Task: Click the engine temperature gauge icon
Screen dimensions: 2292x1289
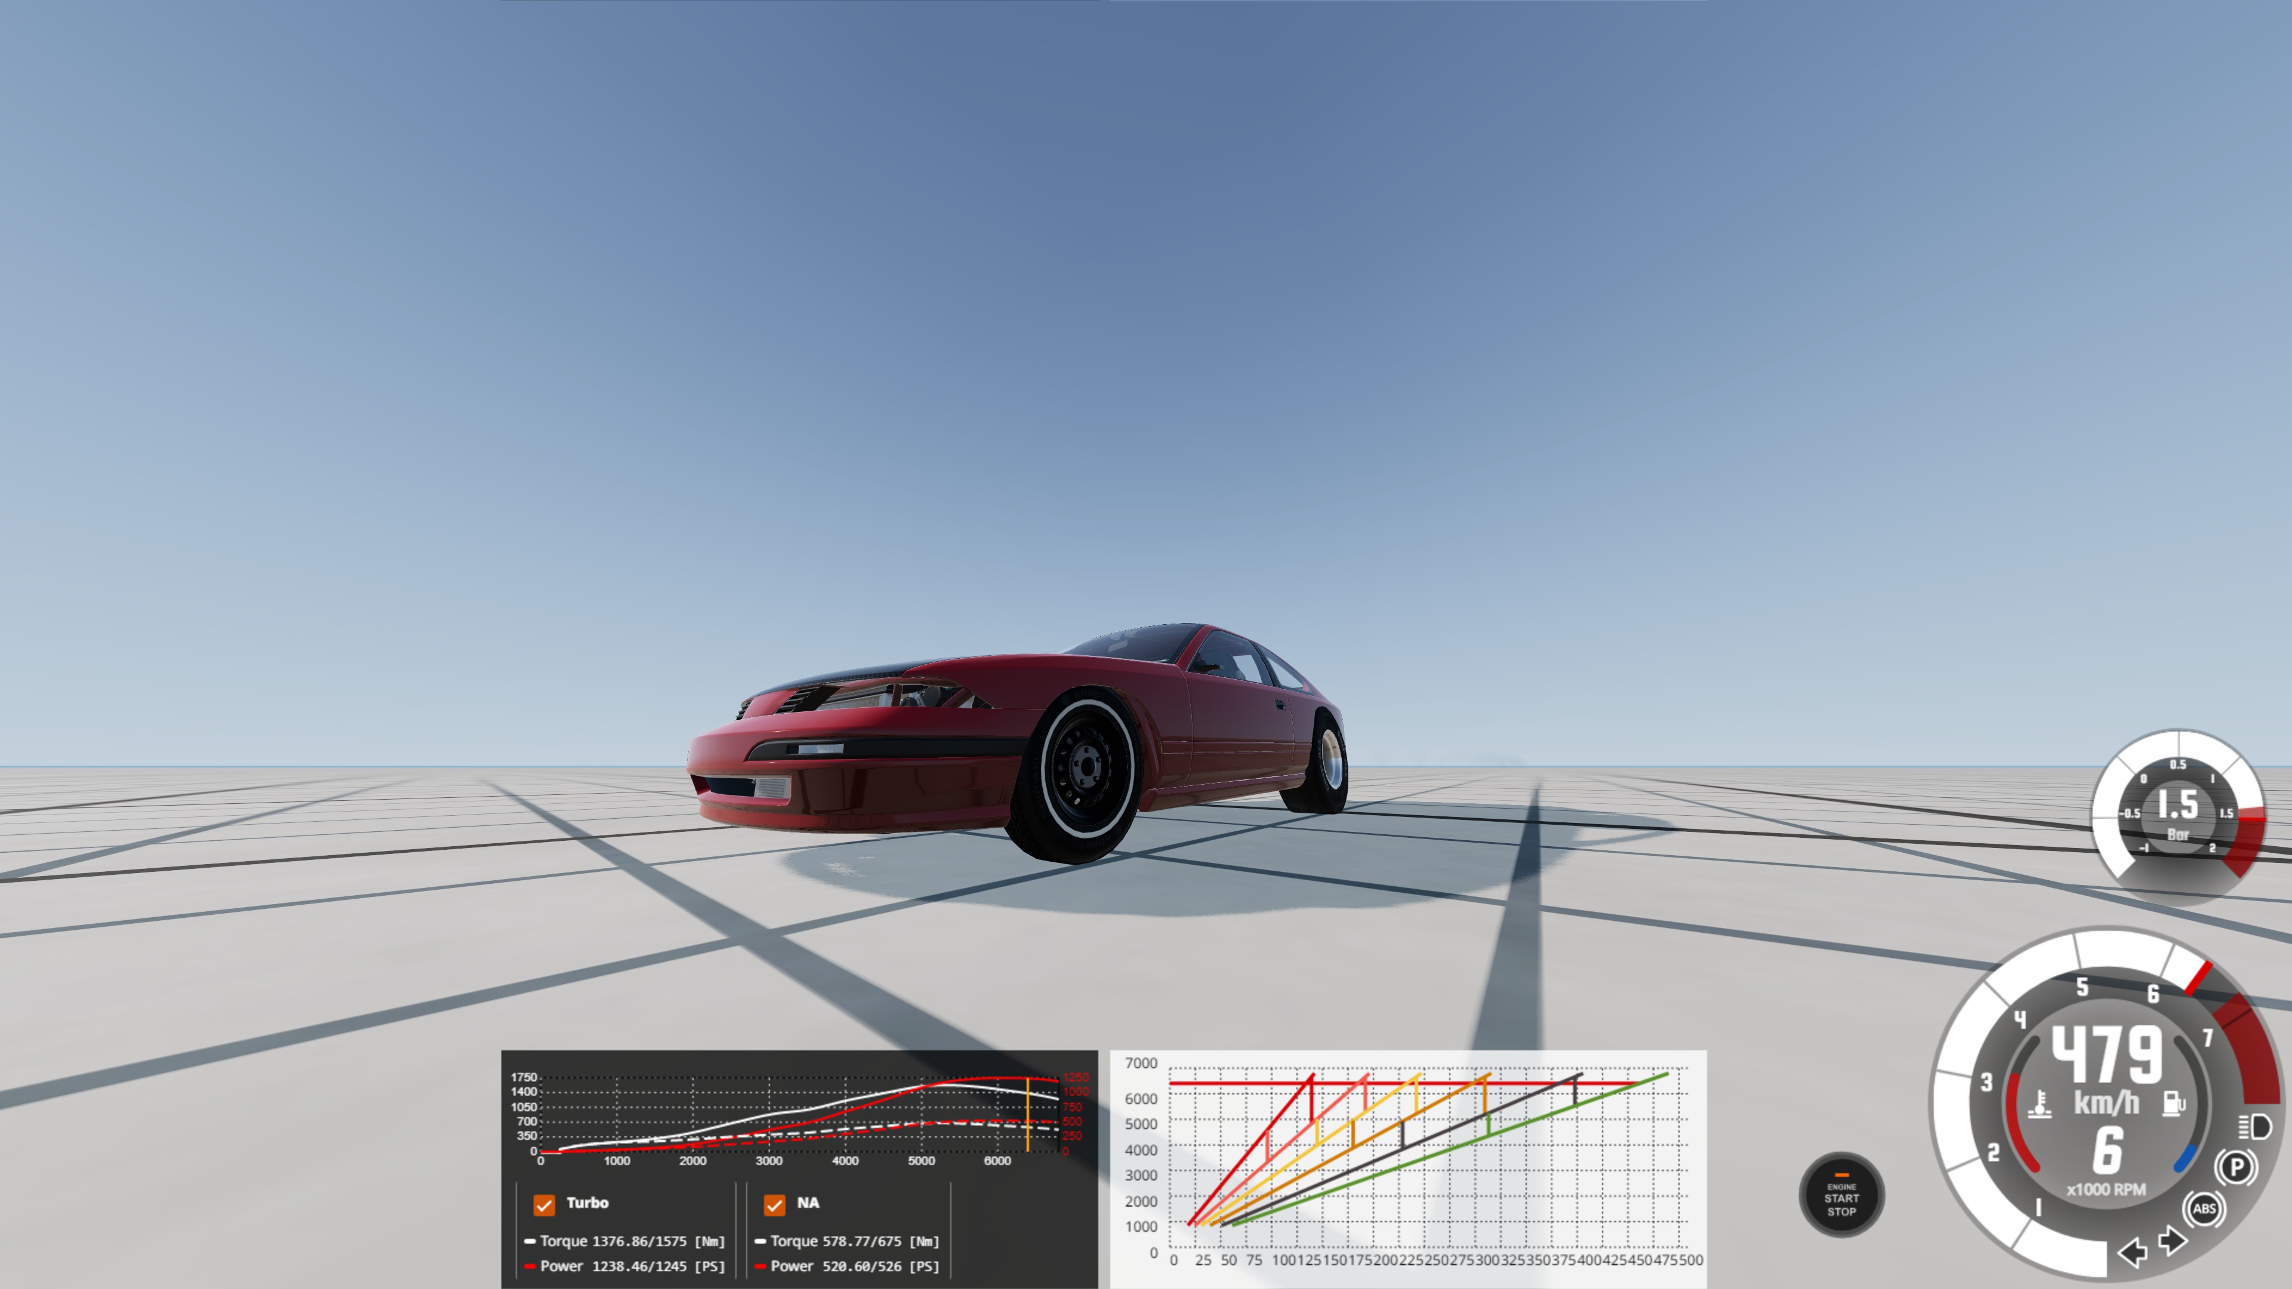Action: click(2040, 1104)
